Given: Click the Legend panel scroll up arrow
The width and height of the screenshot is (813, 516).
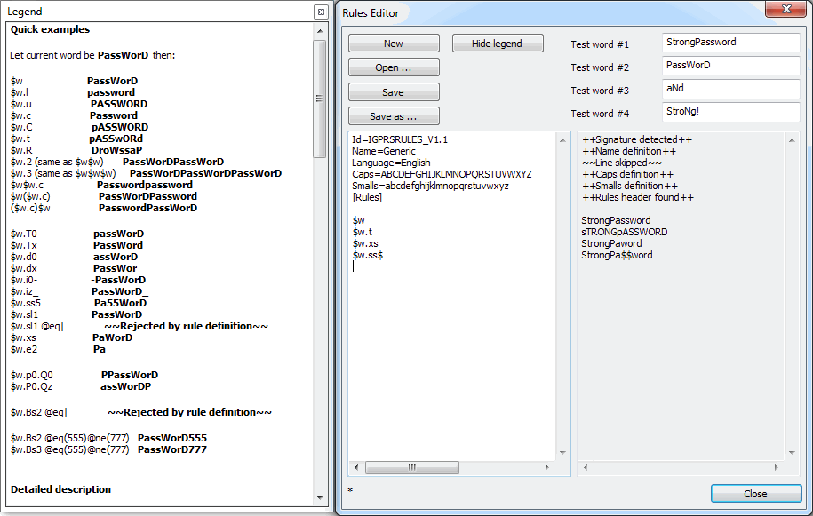Looking at the screenshot, I should [x=320, y=31].
